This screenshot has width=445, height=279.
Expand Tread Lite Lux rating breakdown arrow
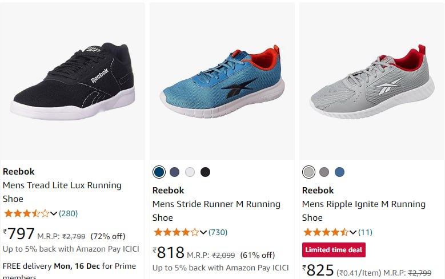(54, 213)
